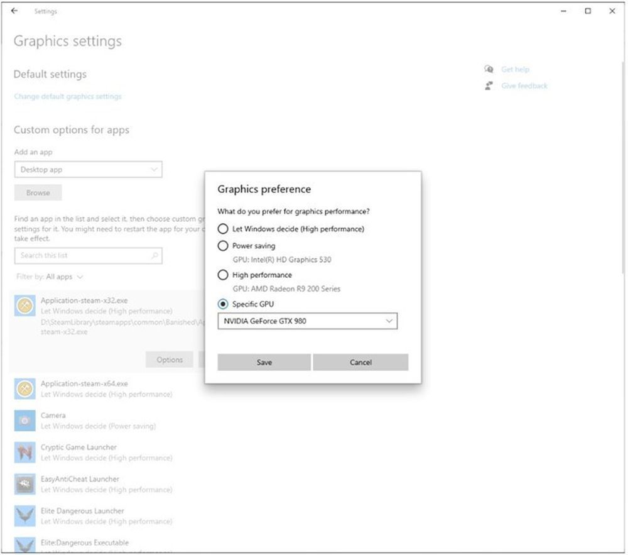Select the Elite Dangerous Launcher icon
628x555 pixels.
click(25, 516)
